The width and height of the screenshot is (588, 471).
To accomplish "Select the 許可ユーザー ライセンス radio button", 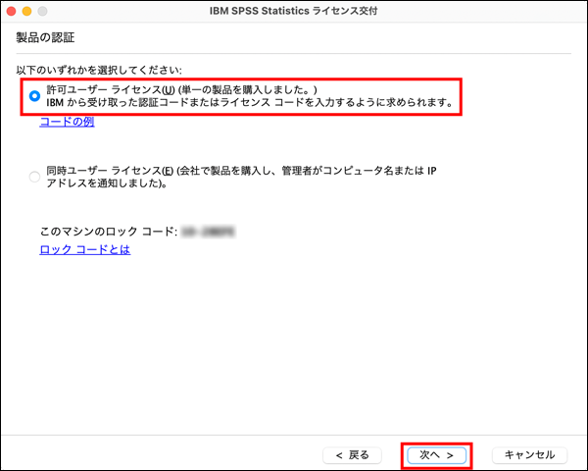I will point(35,95).
